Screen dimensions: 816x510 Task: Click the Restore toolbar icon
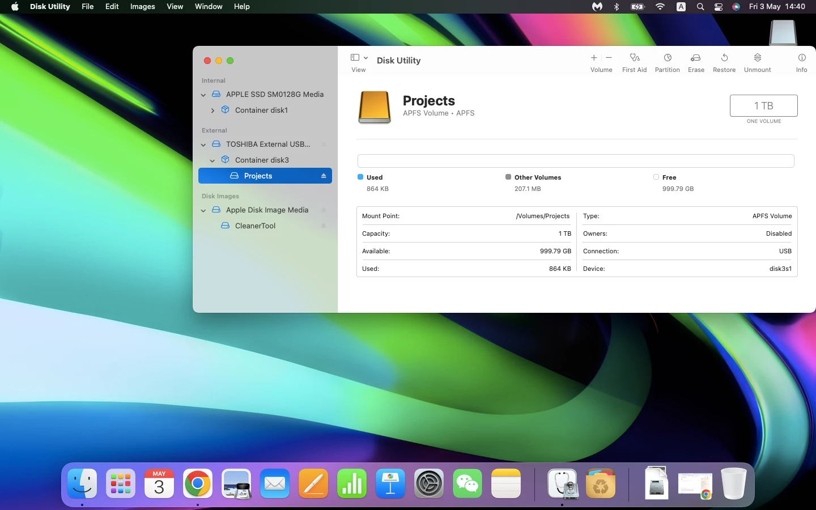pos(724,58)
